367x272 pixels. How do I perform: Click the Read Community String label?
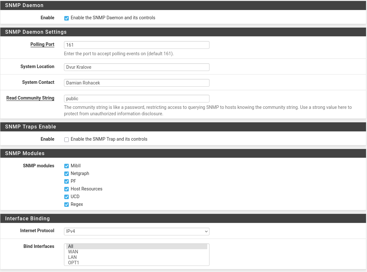(30, 98)
